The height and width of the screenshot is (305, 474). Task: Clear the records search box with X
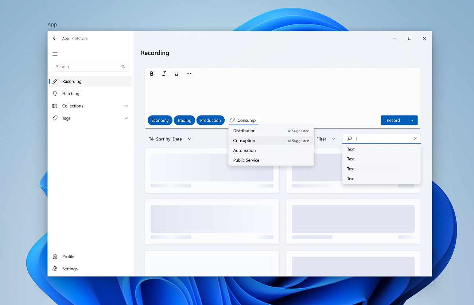(x=415, y=139)
